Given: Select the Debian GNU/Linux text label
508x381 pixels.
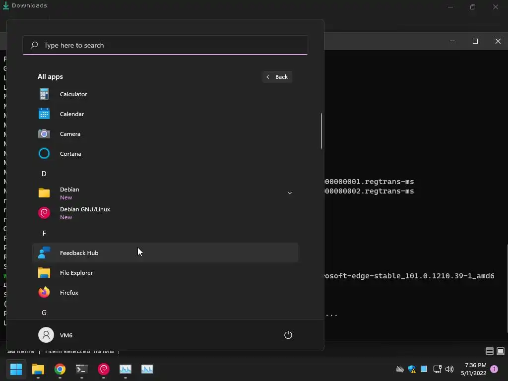Looking at the screenshot, I should point(85,209).
